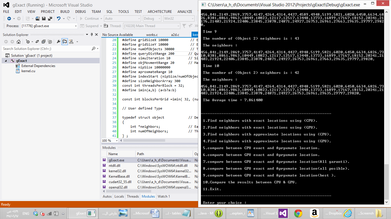This screenshot has width=391, height=219.
Task: Click the Suspend button
Action: 90,26
